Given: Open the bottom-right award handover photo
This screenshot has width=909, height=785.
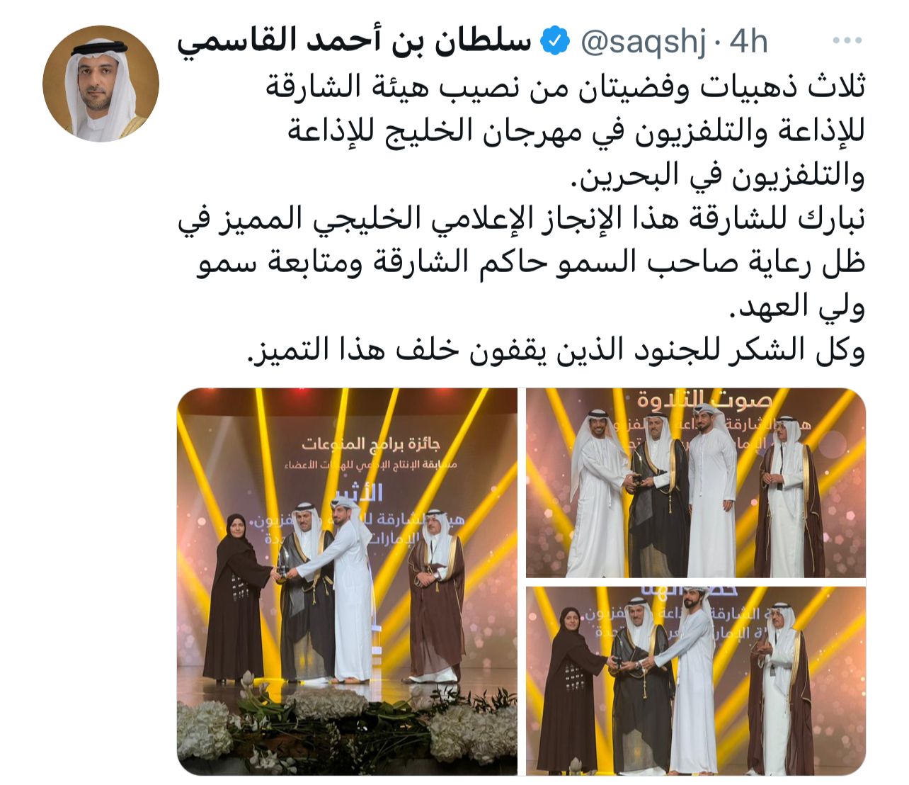Looking at the screenshot, I should 696,681.
